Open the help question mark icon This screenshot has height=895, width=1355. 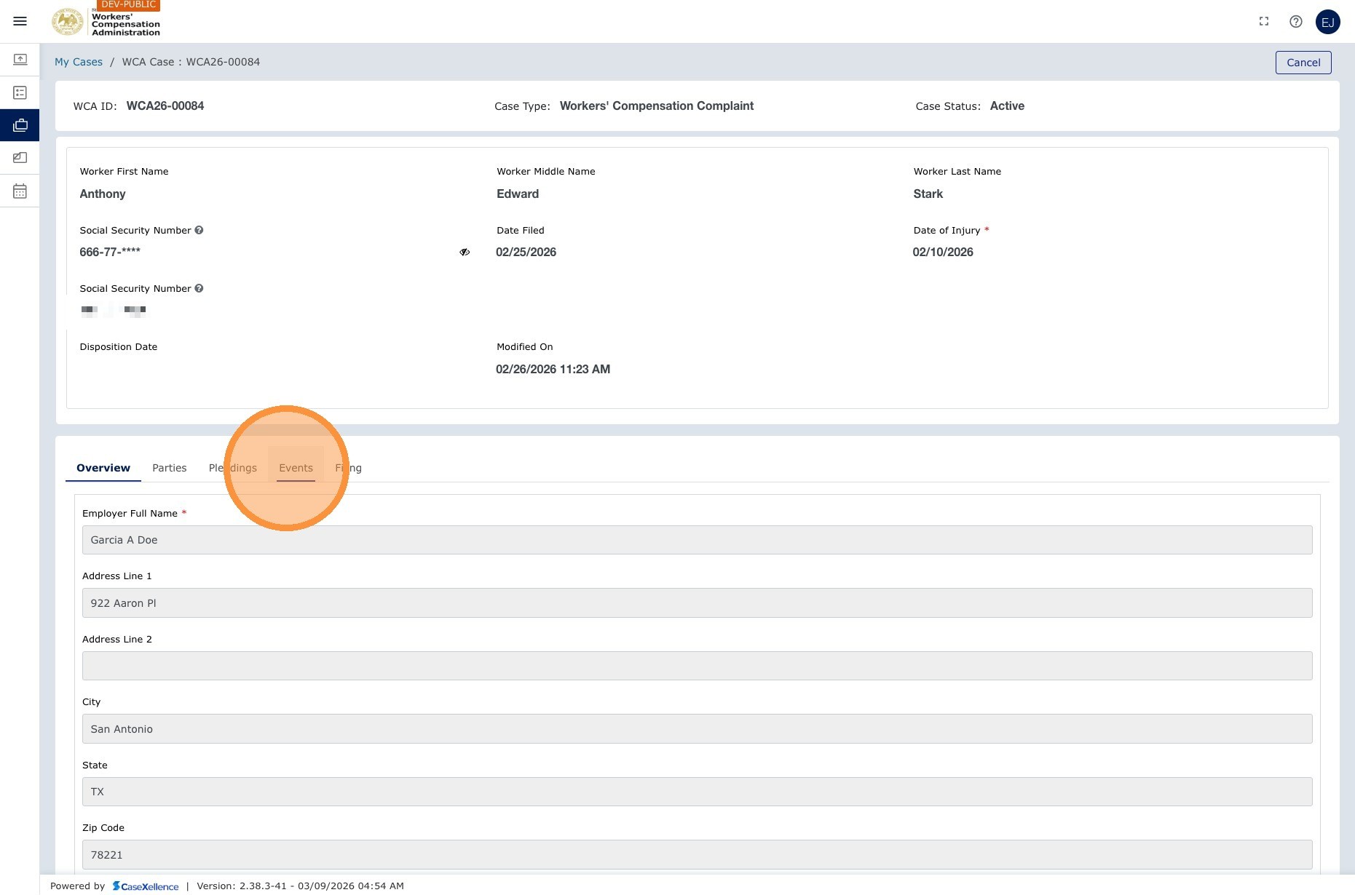(x=1296, y=22)
